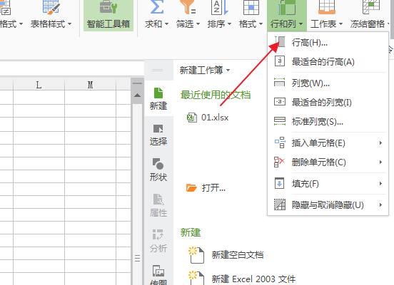This screenshot has width=394, height=285.
Task: Expand the 新建工作簿 panel dropdown
Action: coord(228,70)
